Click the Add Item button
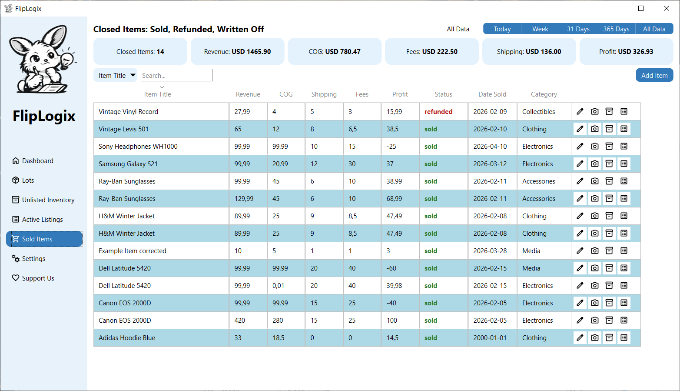Image resolution: width=680 pixels, height=391 pixels. 654,75
